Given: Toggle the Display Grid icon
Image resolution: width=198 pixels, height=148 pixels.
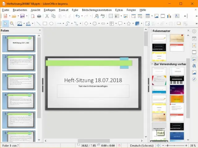Looking at the screenshot, I should (111, 16).
